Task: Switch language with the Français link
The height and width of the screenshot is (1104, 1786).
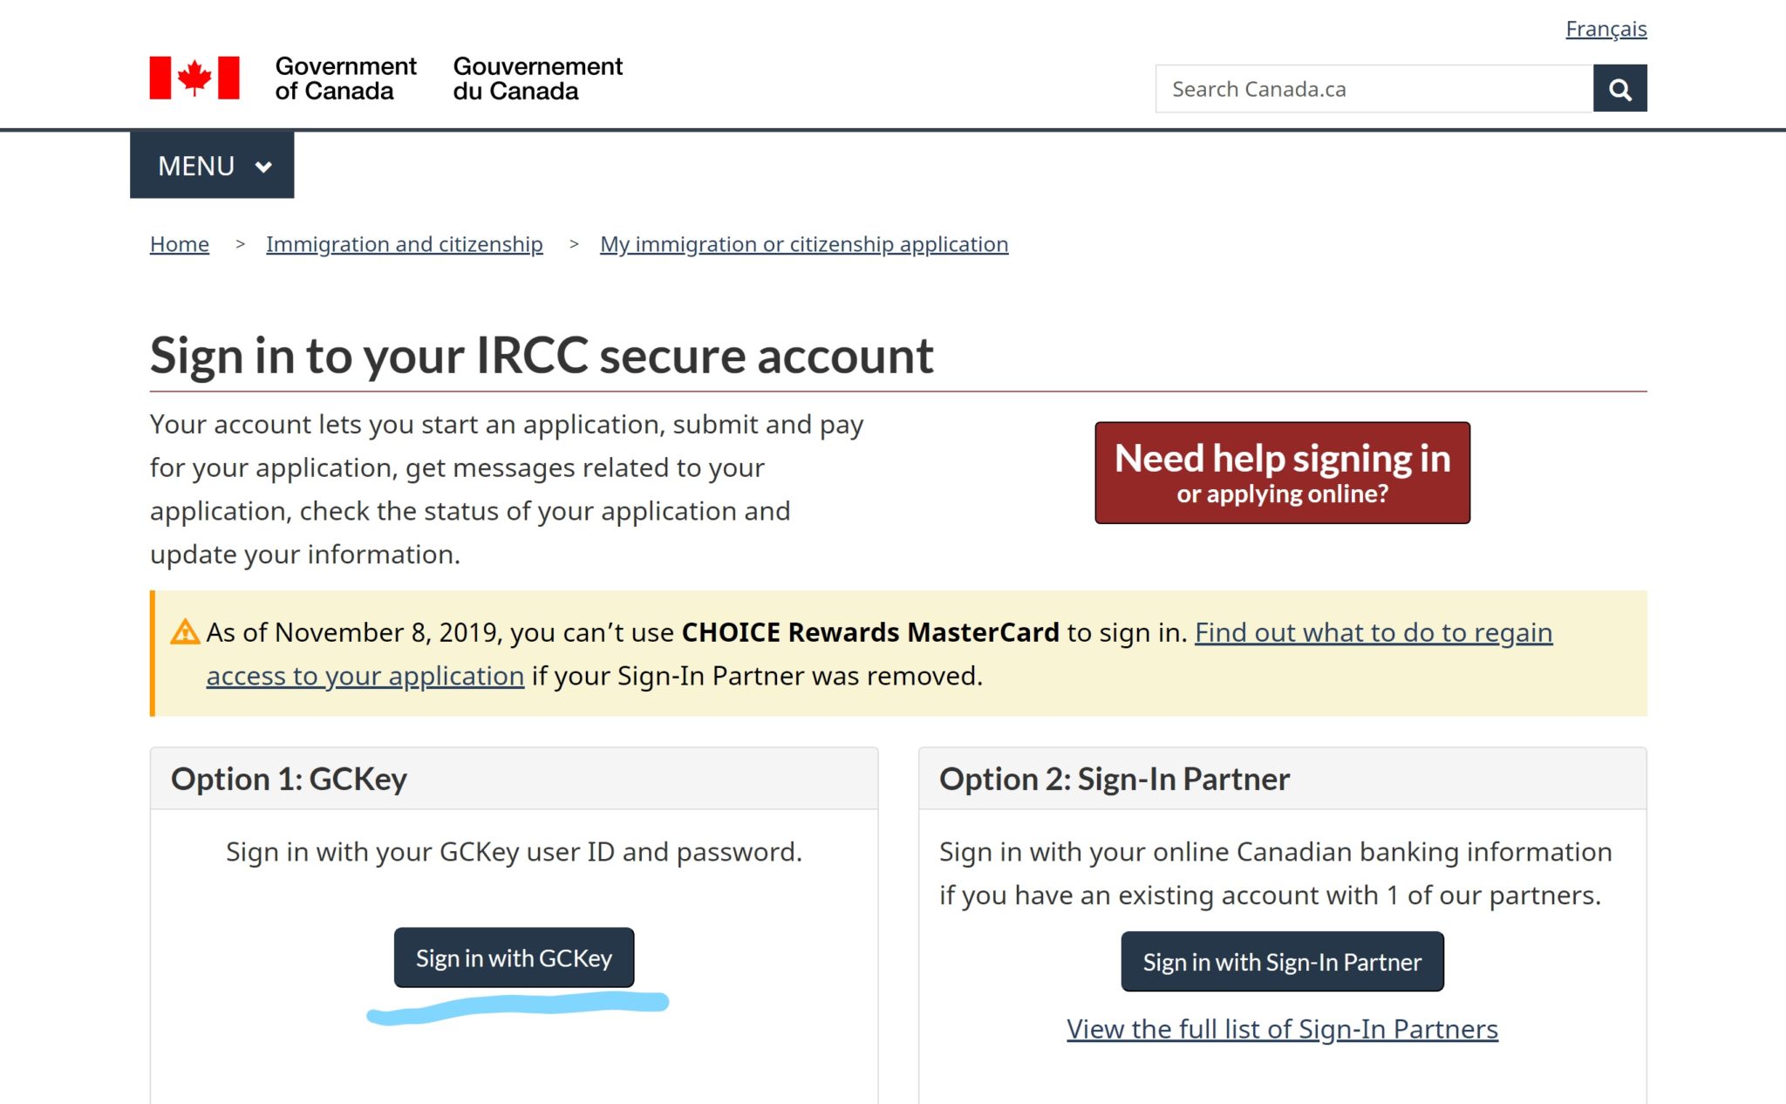Action: [1605, 29]
